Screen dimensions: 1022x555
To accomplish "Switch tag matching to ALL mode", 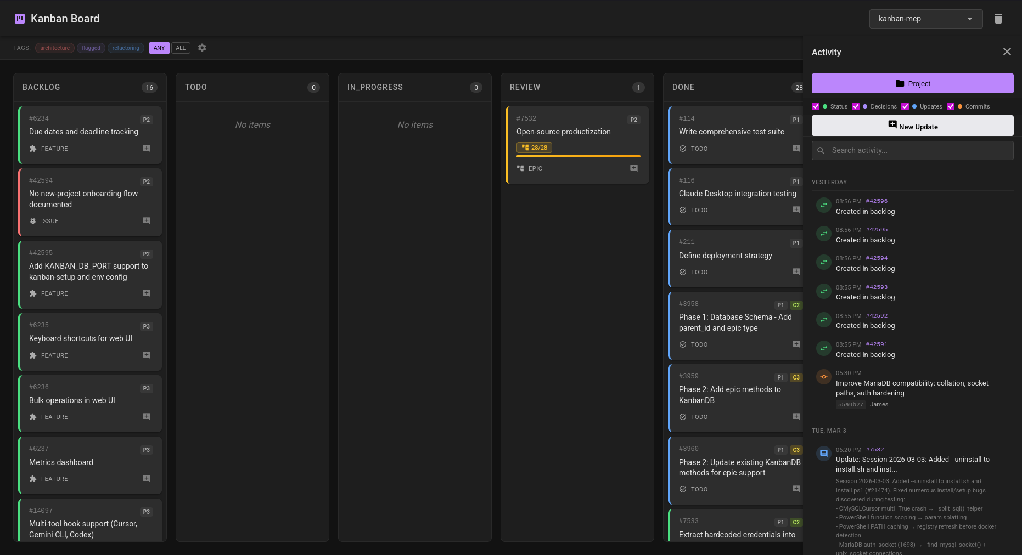I will 181,48.
